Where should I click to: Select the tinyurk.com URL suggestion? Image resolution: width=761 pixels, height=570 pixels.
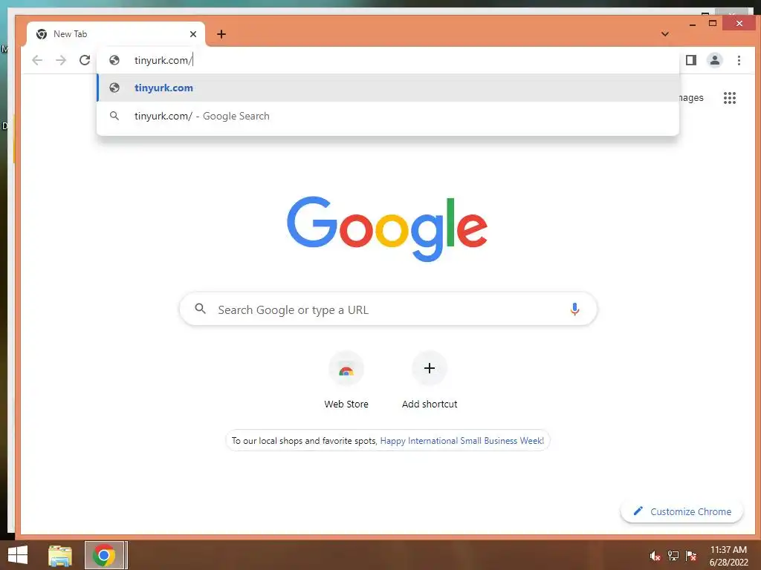(x=388, y=88)
